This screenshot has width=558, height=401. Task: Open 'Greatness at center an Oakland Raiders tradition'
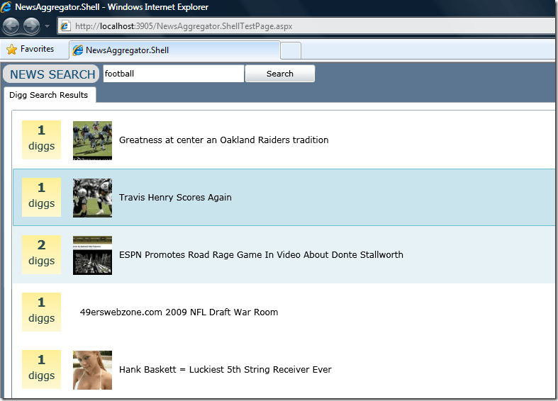[x=223, y=140]
